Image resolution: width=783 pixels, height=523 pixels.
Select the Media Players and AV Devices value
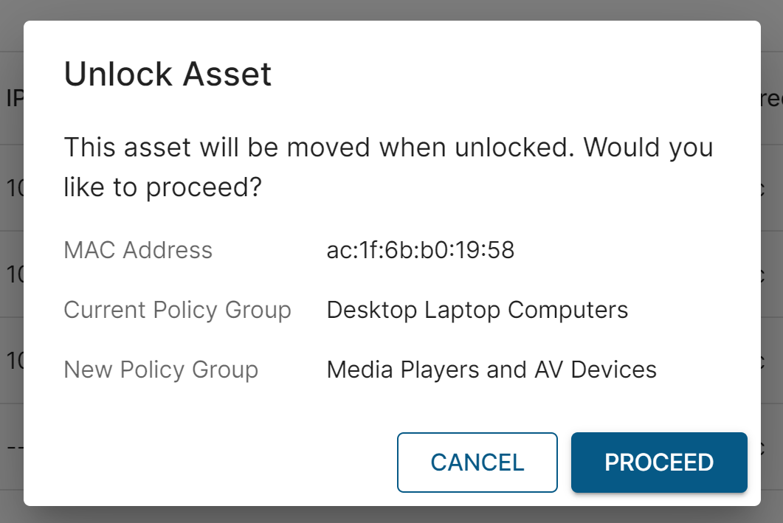click(491, 369)
